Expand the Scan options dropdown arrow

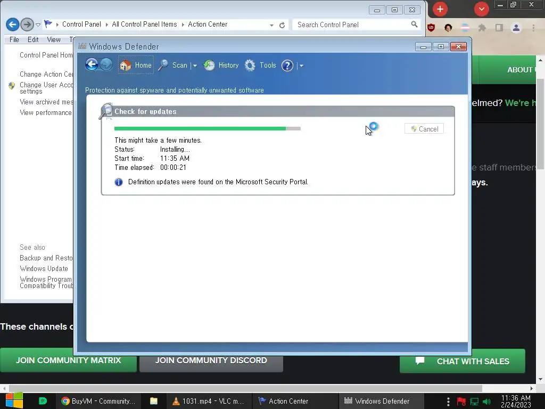coord(195,66)
